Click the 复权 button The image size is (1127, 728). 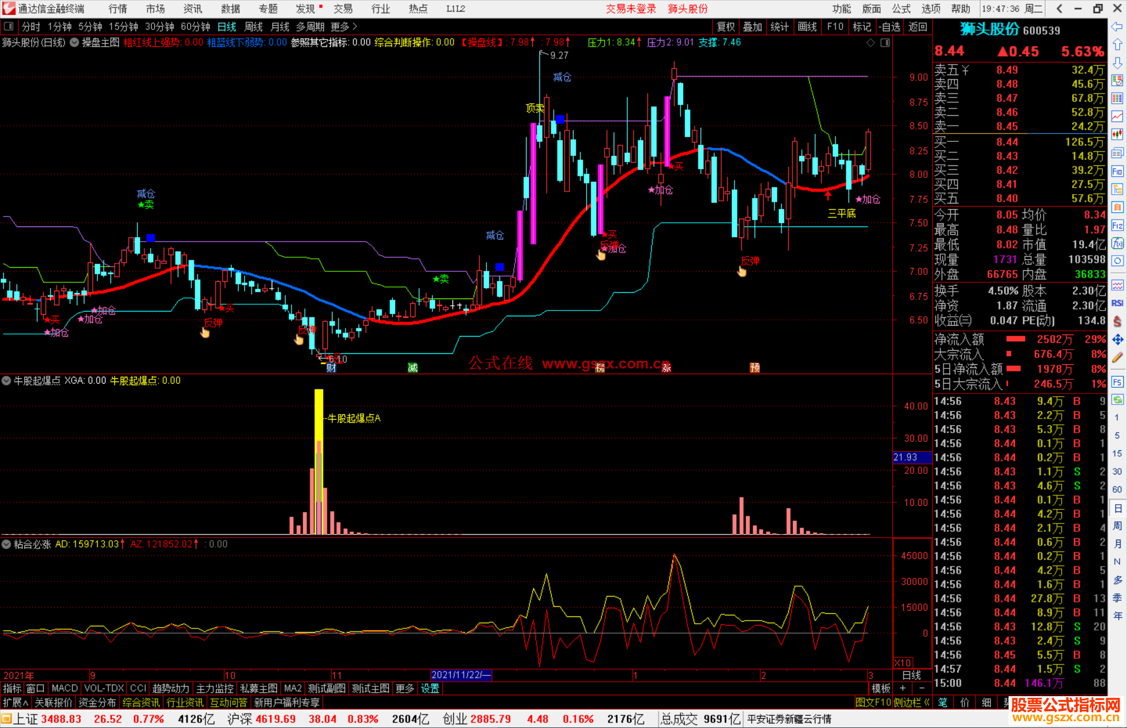click(x=726, y=27)
